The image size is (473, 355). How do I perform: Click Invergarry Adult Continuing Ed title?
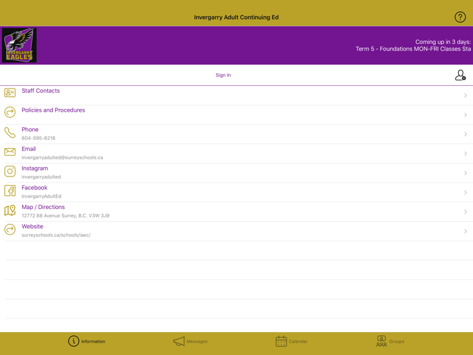(x=236, y=17)
